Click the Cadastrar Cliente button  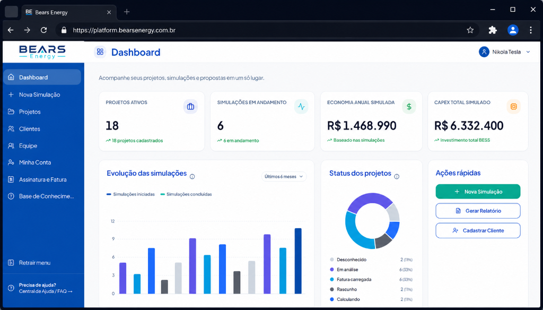[x=478, y=230]
